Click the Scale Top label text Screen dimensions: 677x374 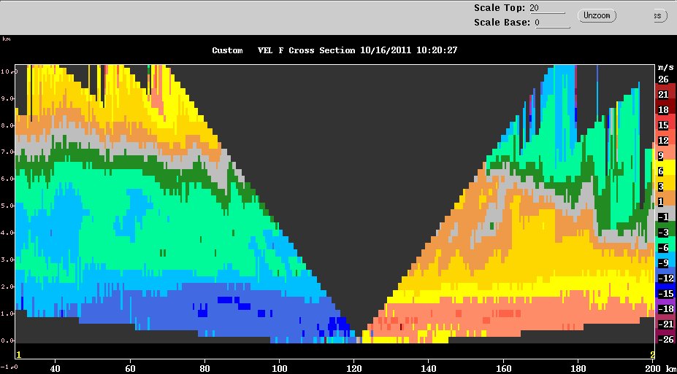[x=500, y=8]
